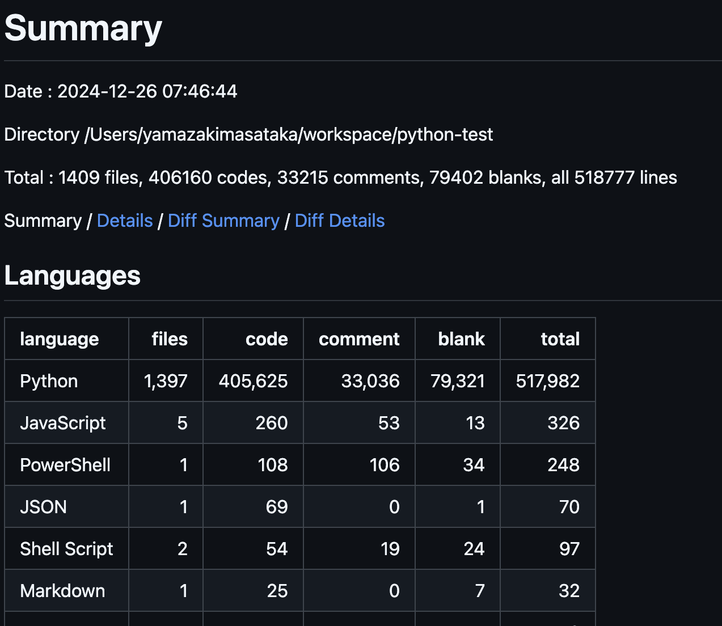Click the comment column header

[x=359, y=339]
